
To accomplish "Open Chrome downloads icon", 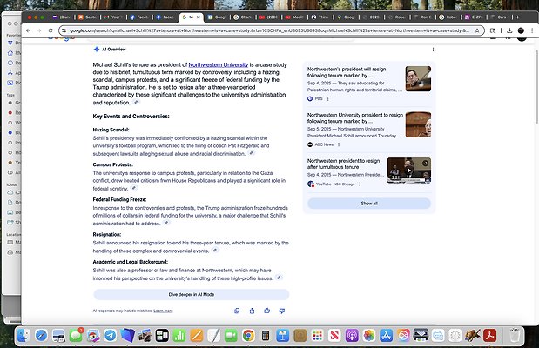I will pos(509,30).
